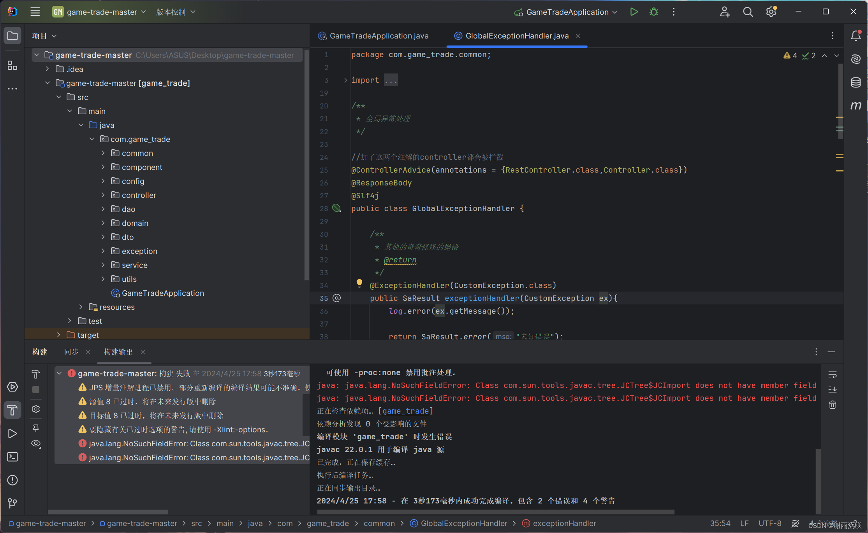
Task: Start debugging with the bug icon
Action: [x=654, y=12]
